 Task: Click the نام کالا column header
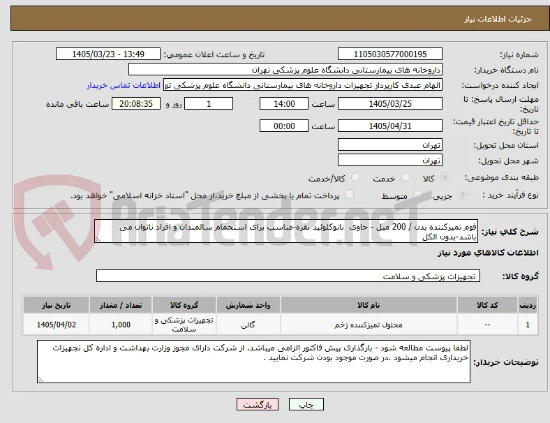pos(369,305)
